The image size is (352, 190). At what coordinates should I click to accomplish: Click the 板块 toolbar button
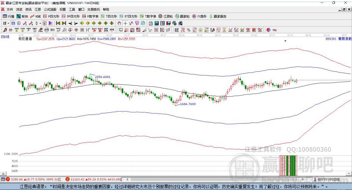pyautogui.click(x=22, y=16)
